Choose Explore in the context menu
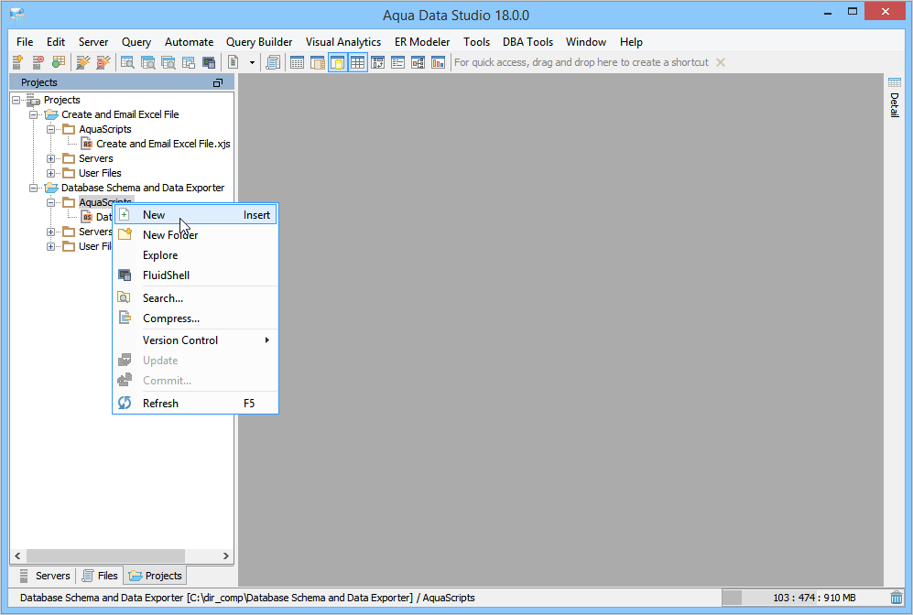Image resolution: width=913 pixels, height=615 pixels. click(x=196, y=255)
